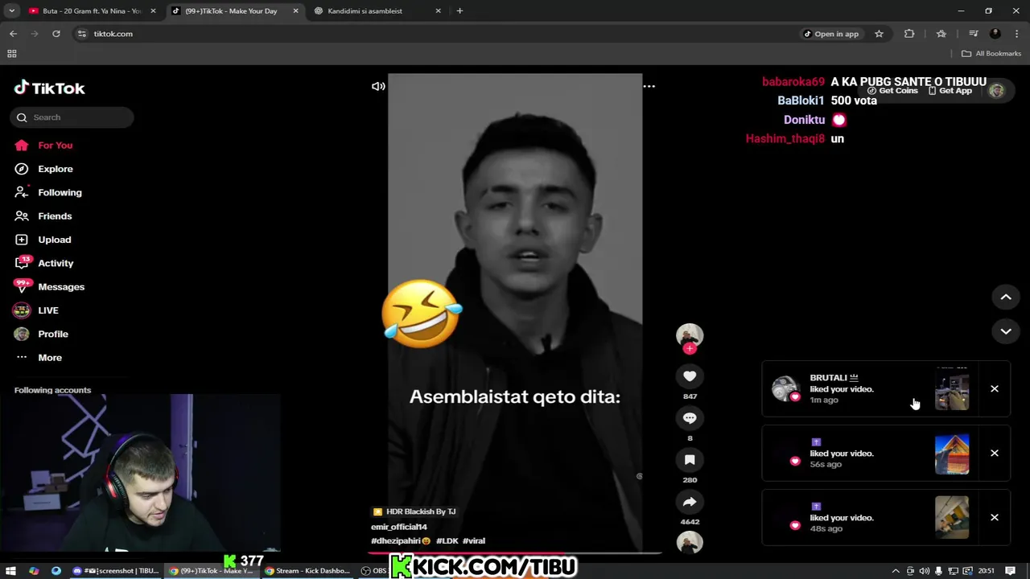This screenshot has height=579, width=1030.
Task: Open the browser extensions menu
Action: tap(909, 34)
